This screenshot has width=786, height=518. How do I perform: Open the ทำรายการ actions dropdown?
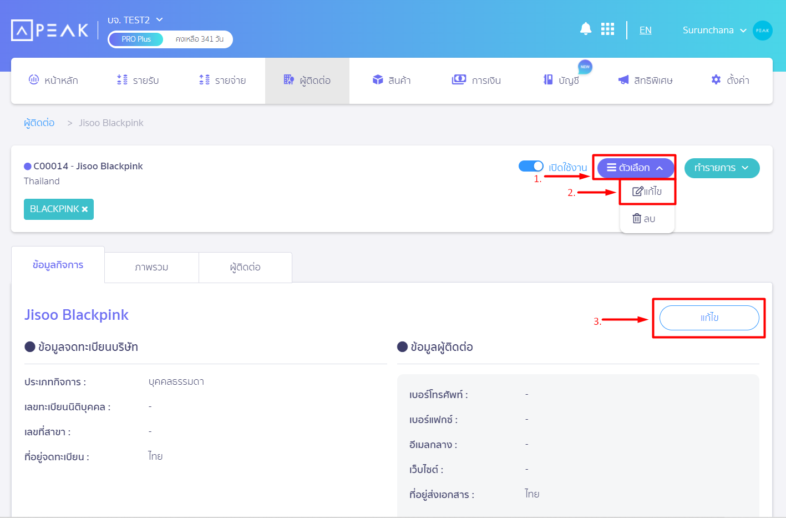722,168
